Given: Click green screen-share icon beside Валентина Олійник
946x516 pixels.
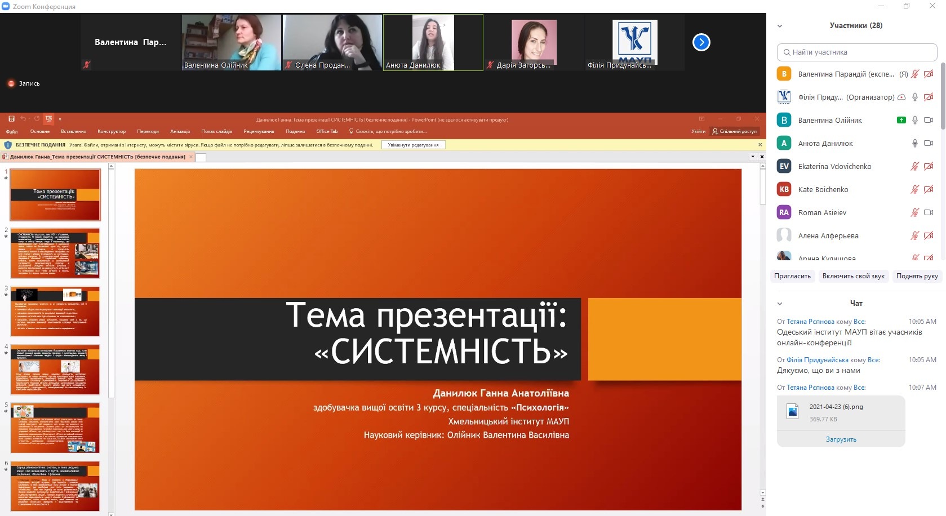Looking at the screenshot, I should (x=901, y=120).
